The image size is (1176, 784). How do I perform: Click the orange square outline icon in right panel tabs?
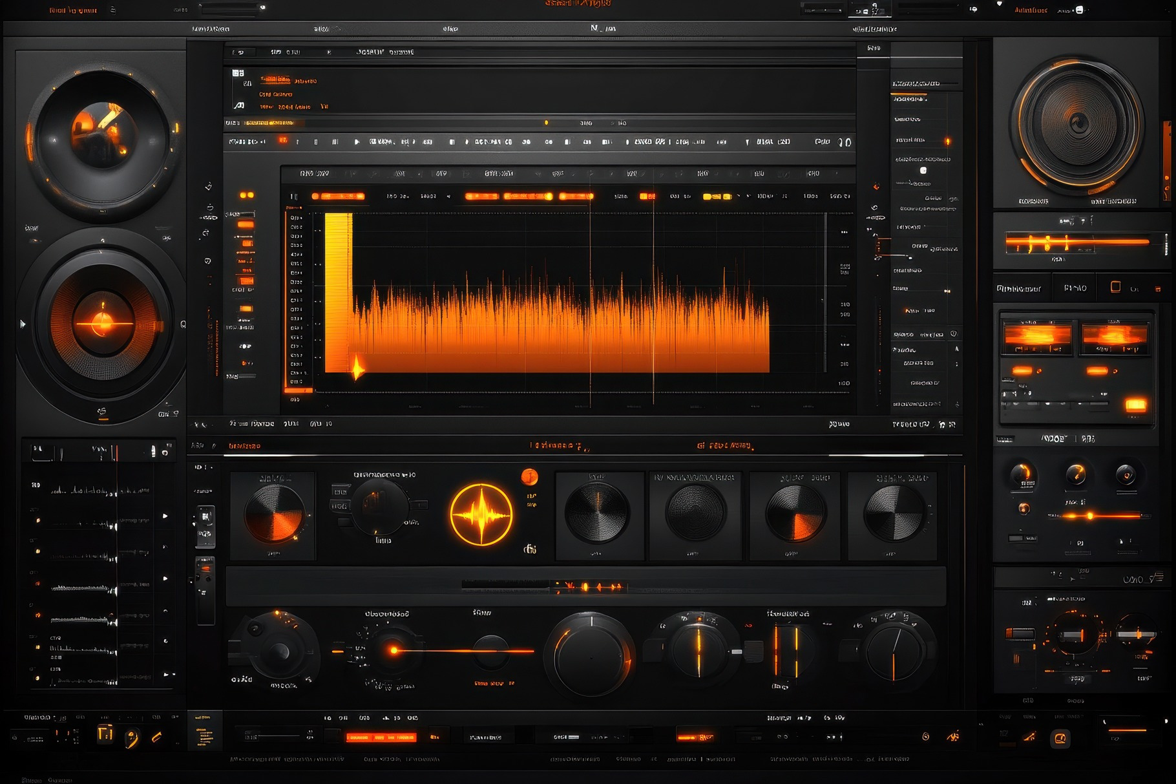(1115, 287)
